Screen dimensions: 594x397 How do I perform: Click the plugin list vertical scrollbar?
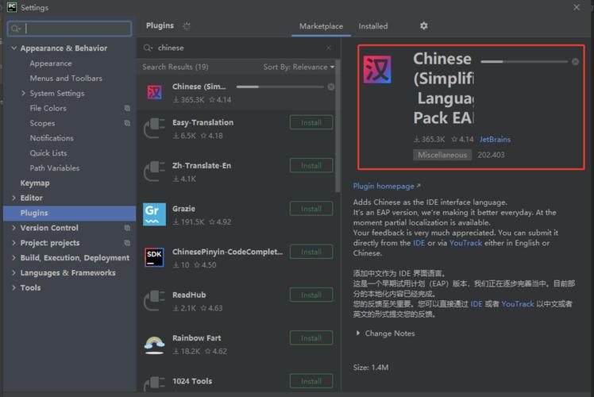pyautogui.click(x=337, y=125)
